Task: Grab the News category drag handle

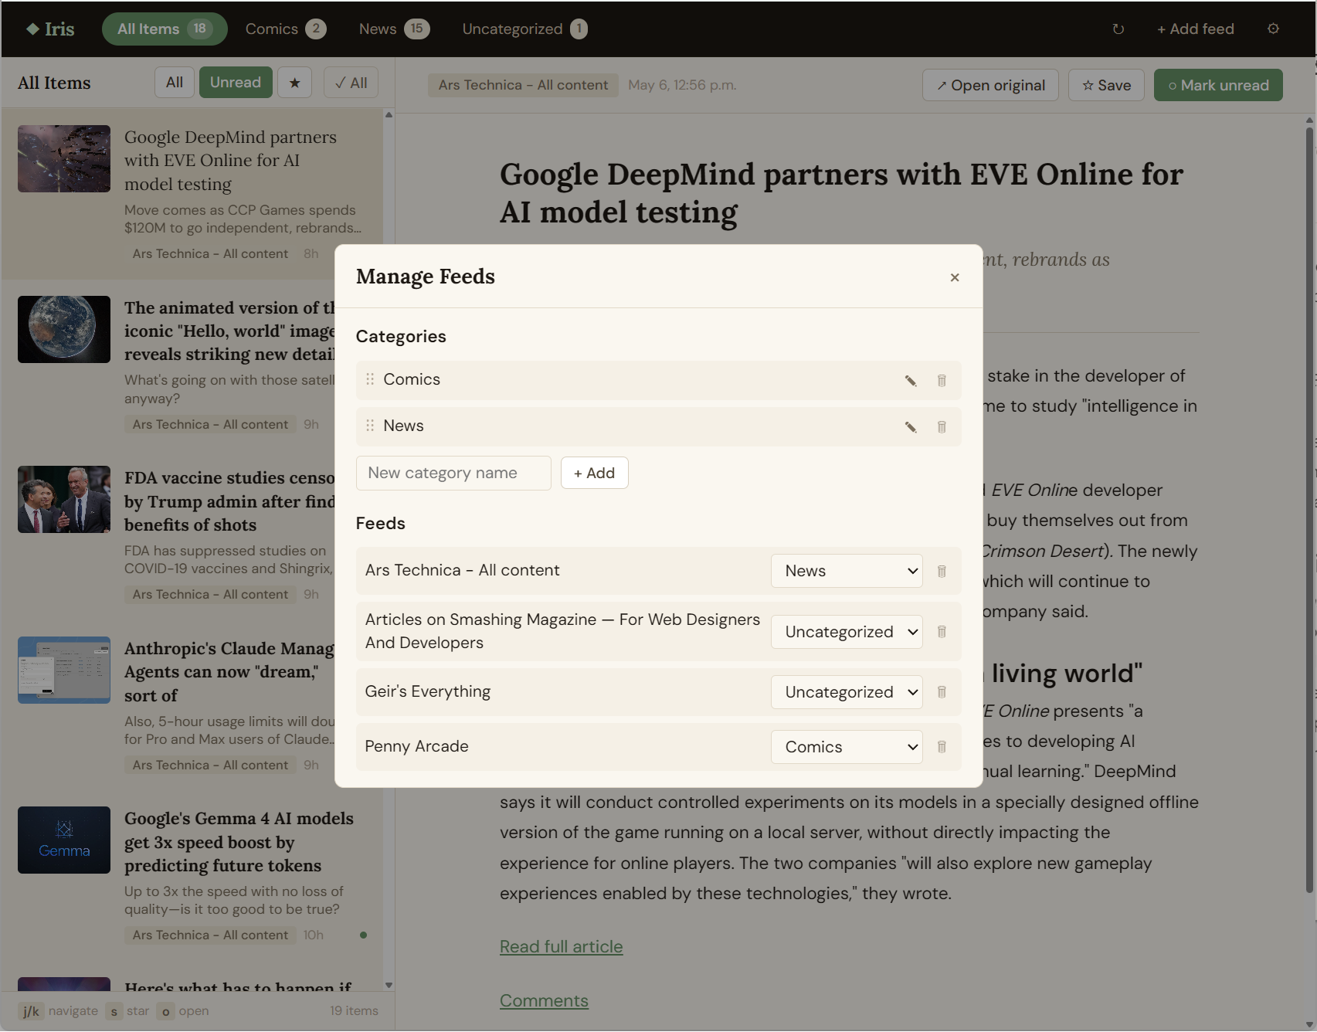Action: click(370, 426)
